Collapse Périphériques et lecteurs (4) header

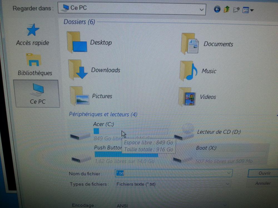tap(103, 114)
